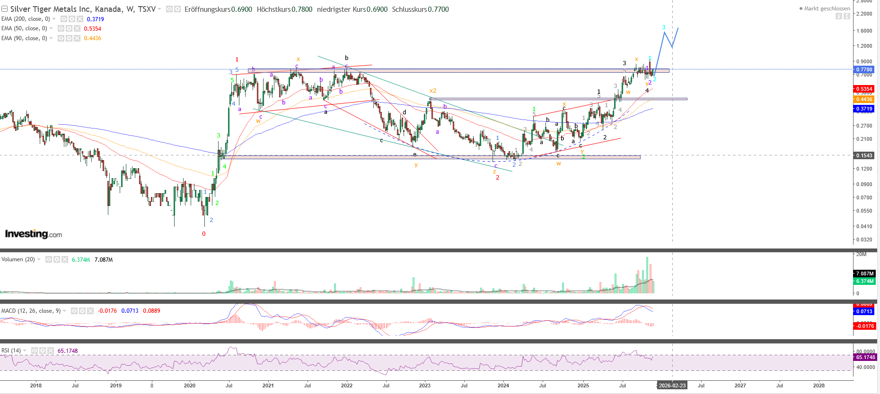Viewport: 880px width, 394px height.
Task: Collapse the legend with the minus box
Action: tap(5, 9)
